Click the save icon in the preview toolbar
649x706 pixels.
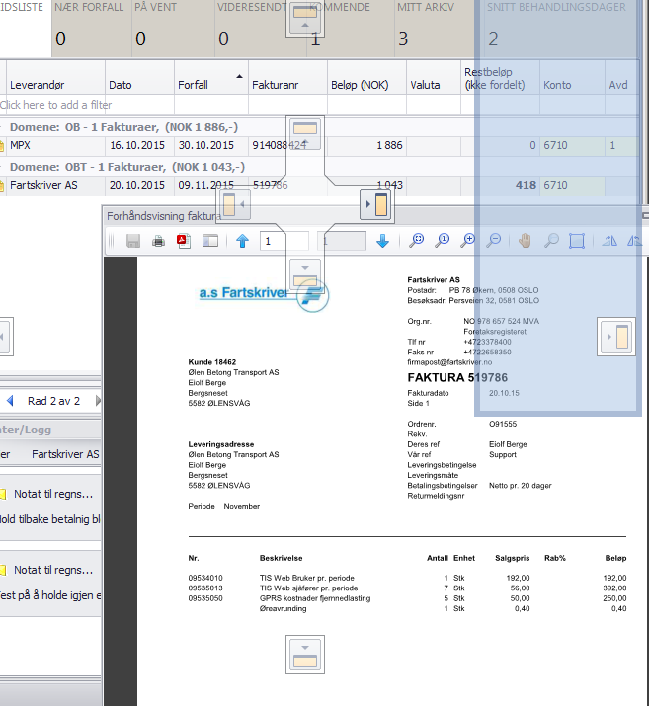tap(132, 241)
